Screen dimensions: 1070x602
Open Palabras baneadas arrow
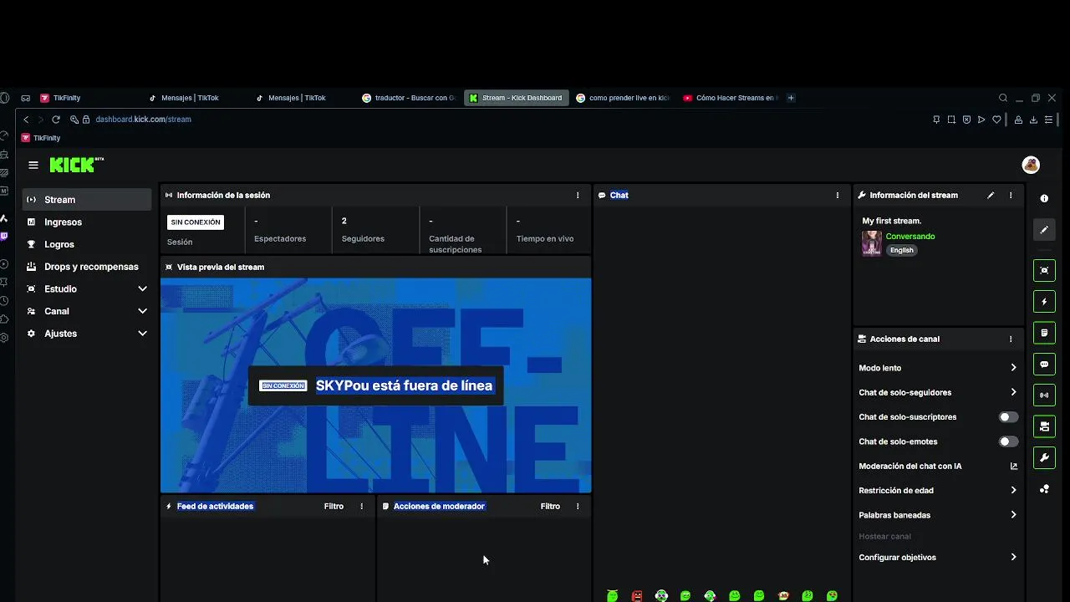pyautogui.click(x=1013, y=515)
